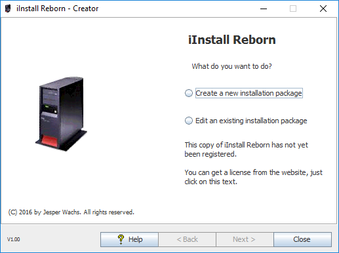Close the window with the X icon
339x253 pixels.
coord(323,9)
